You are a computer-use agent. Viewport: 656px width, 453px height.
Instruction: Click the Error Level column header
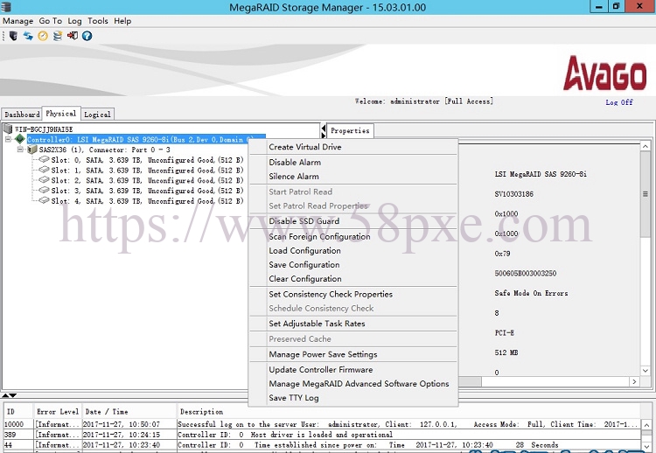click(58, 412)
